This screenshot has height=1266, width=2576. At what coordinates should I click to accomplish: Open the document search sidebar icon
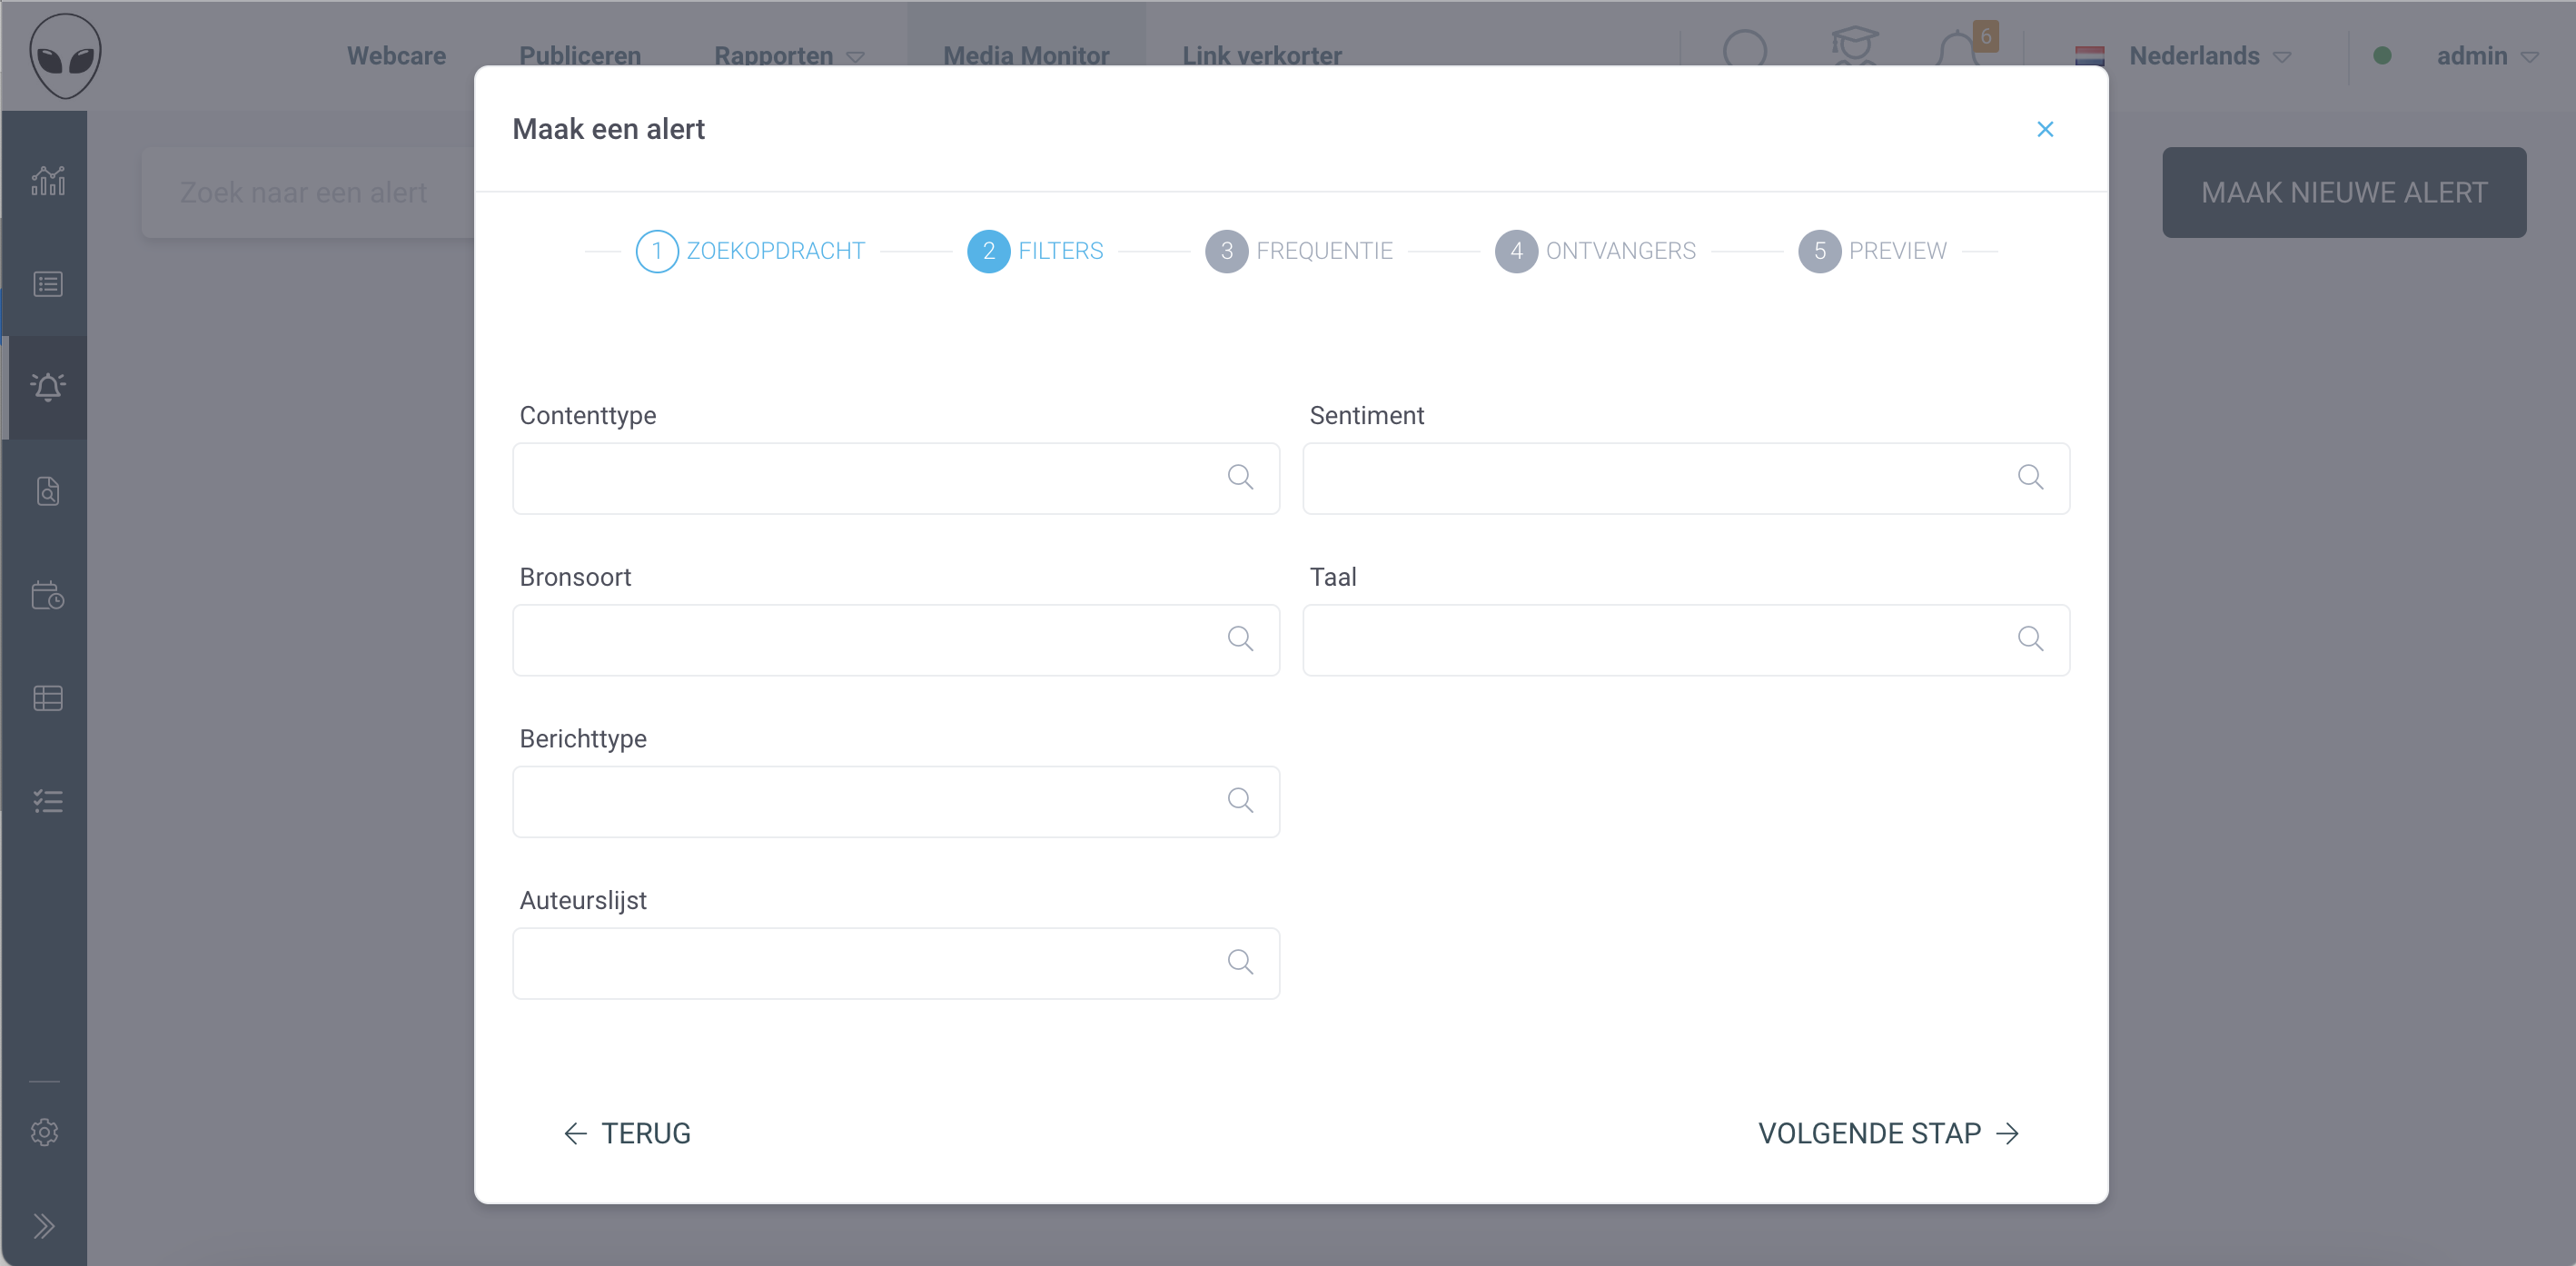48,491
